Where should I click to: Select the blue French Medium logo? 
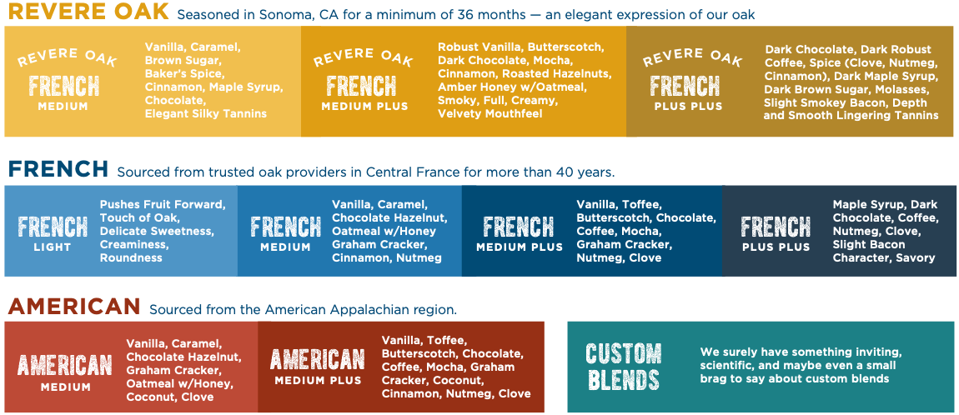click(285, 232)
